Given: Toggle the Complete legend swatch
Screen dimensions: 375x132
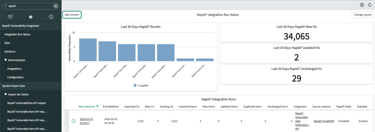Looking at the screenshot, I should click(x=135, y=85).
